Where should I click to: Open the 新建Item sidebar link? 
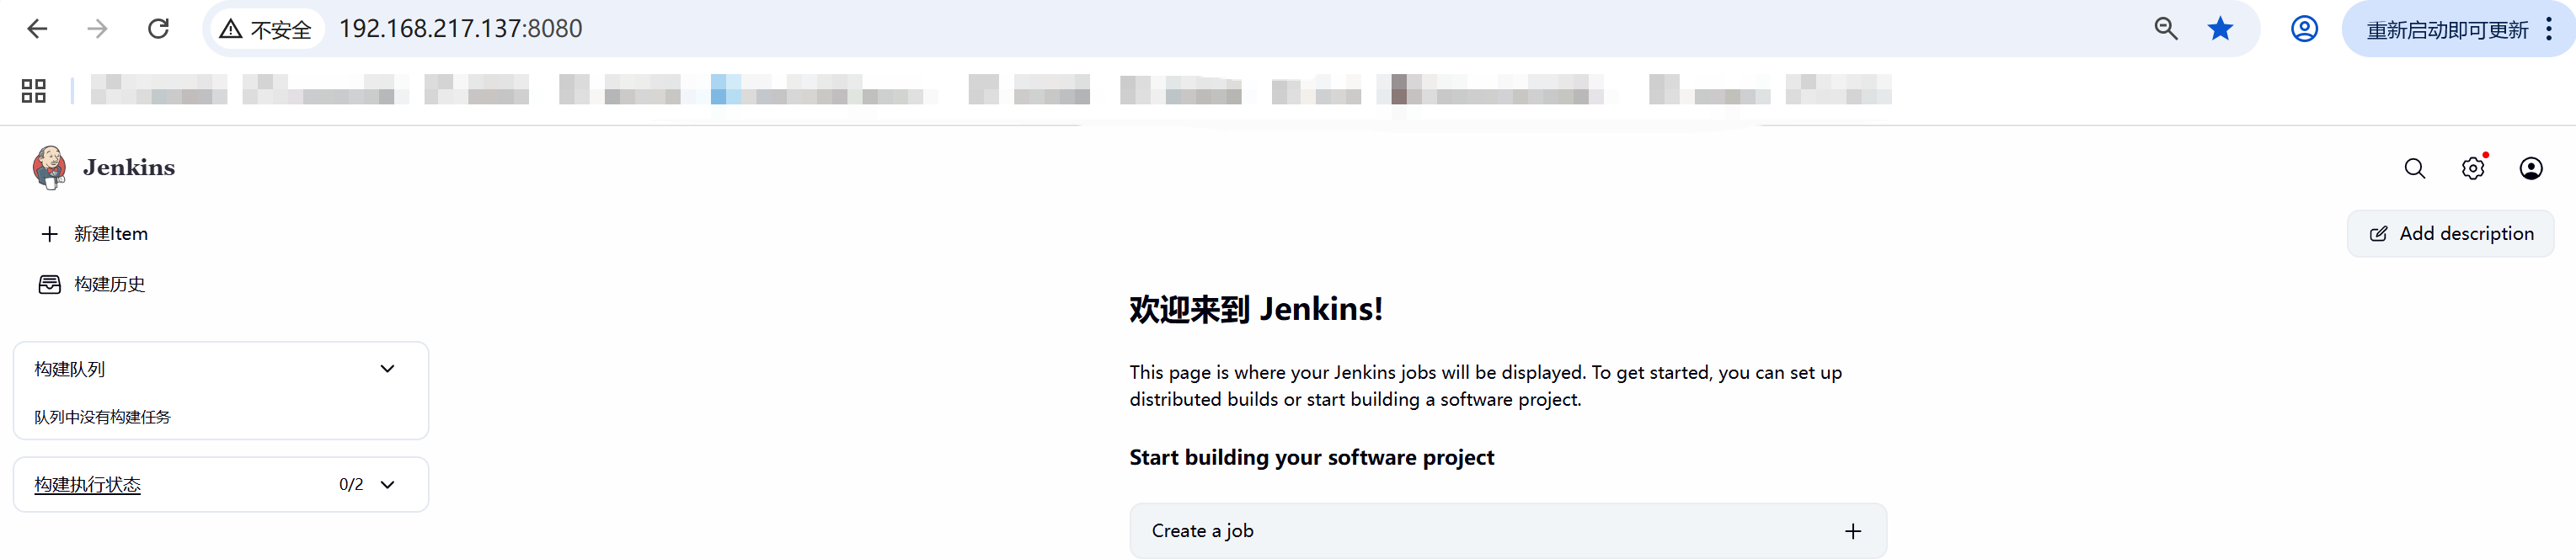coord(110,234)
